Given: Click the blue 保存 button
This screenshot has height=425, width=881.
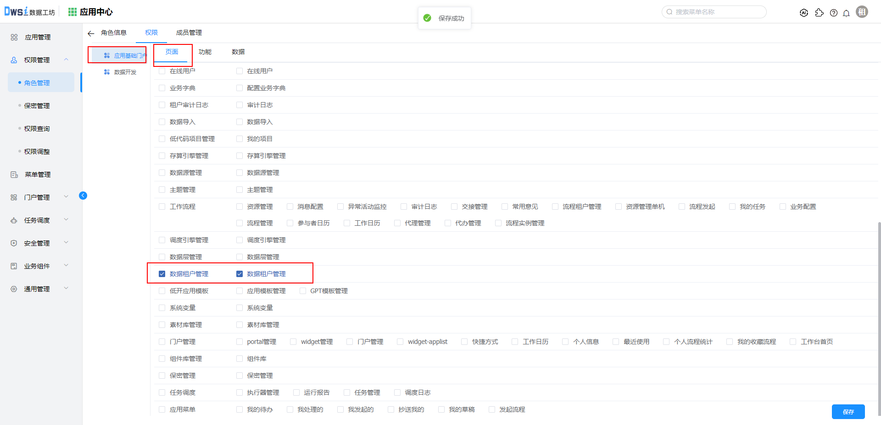Looking at the screenshot, I should coord(848,412).
